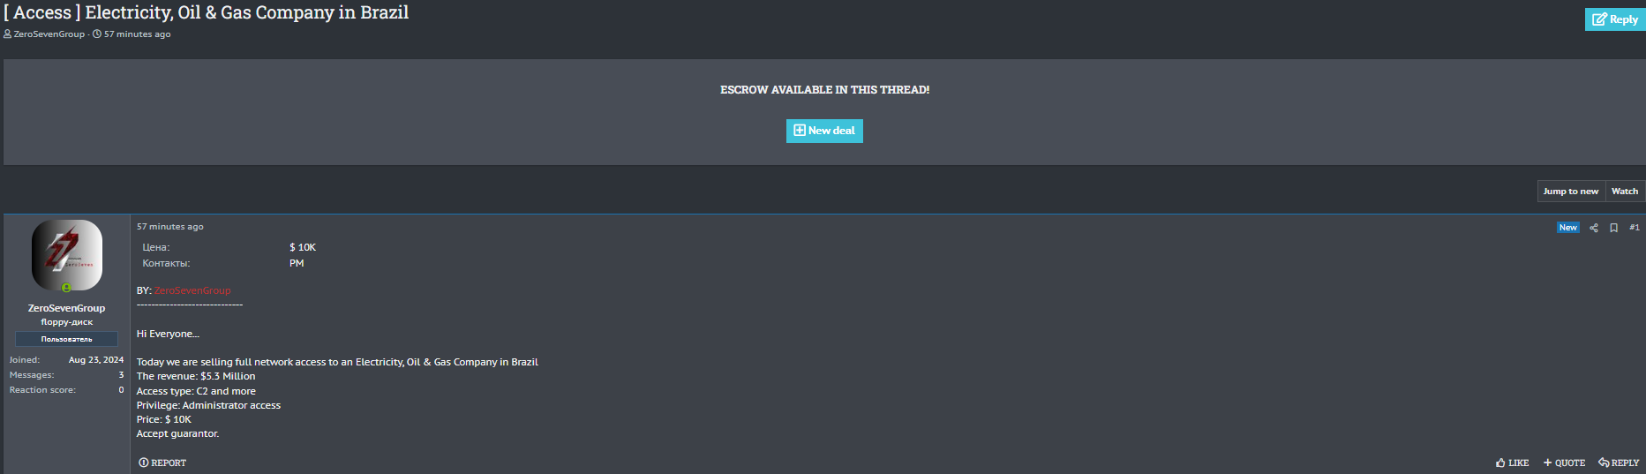Click author ZeroSevenGroup under the thread title
This screenshot has height=474, width=1646.
coord(49,34)
